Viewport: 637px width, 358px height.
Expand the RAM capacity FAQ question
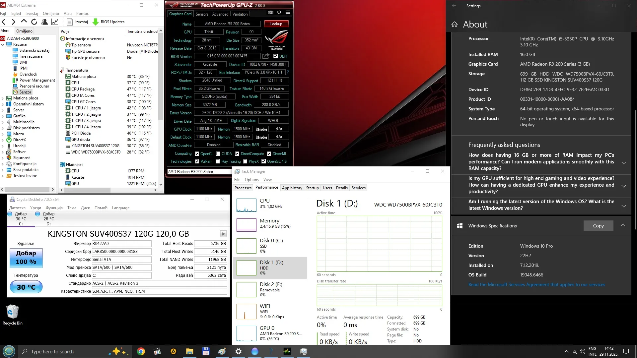pos(623,162)
